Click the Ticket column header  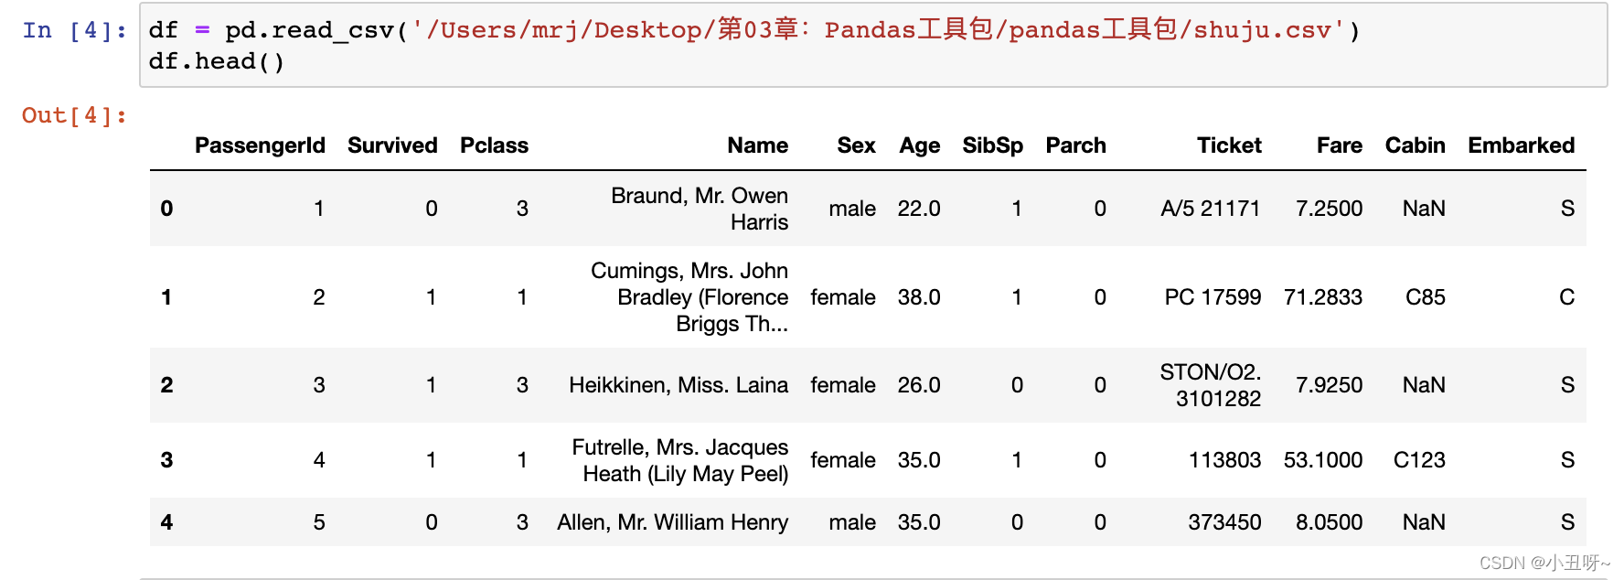[x=1230, y=145]
